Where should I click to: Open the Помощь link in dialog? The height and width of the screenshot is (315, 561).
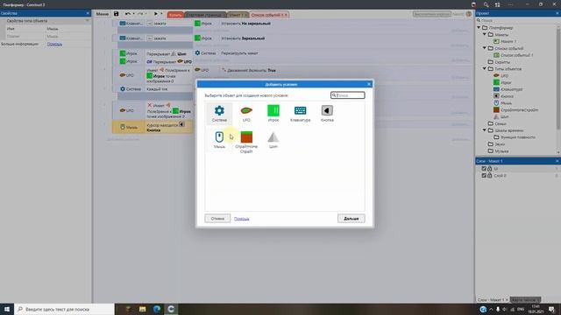coord(242,219)
